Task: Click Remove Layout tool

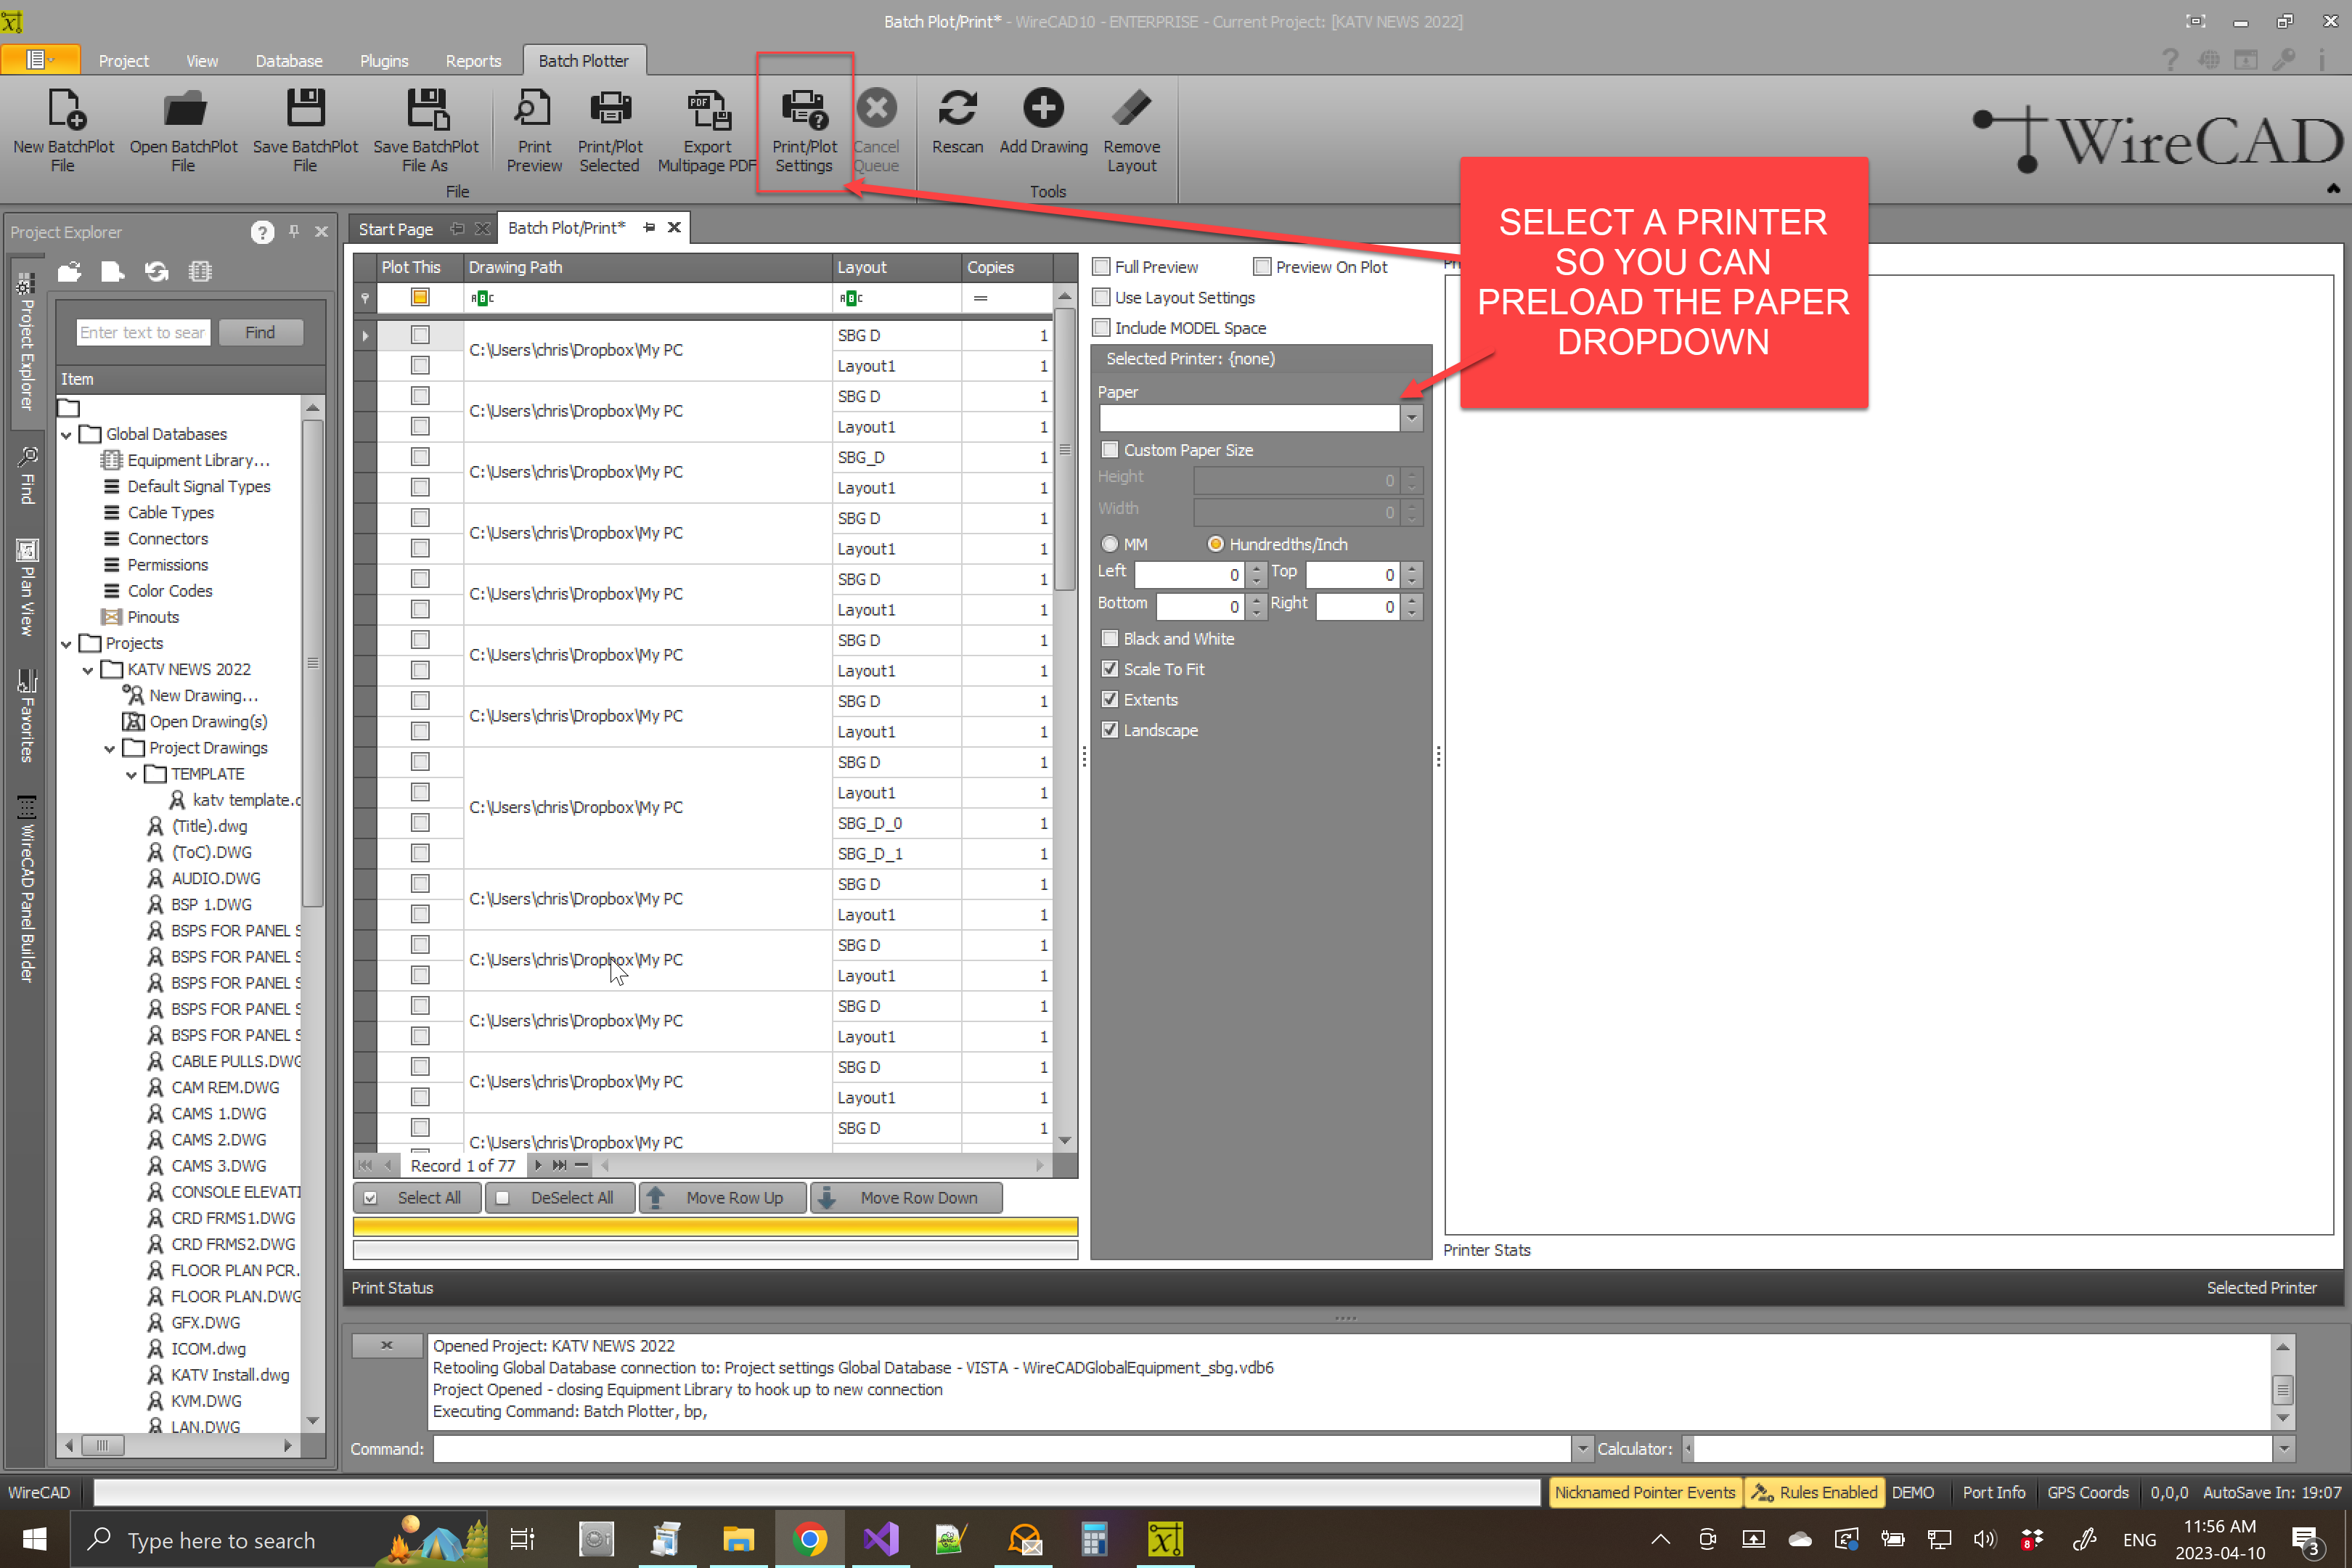Action: point(1131,130)
